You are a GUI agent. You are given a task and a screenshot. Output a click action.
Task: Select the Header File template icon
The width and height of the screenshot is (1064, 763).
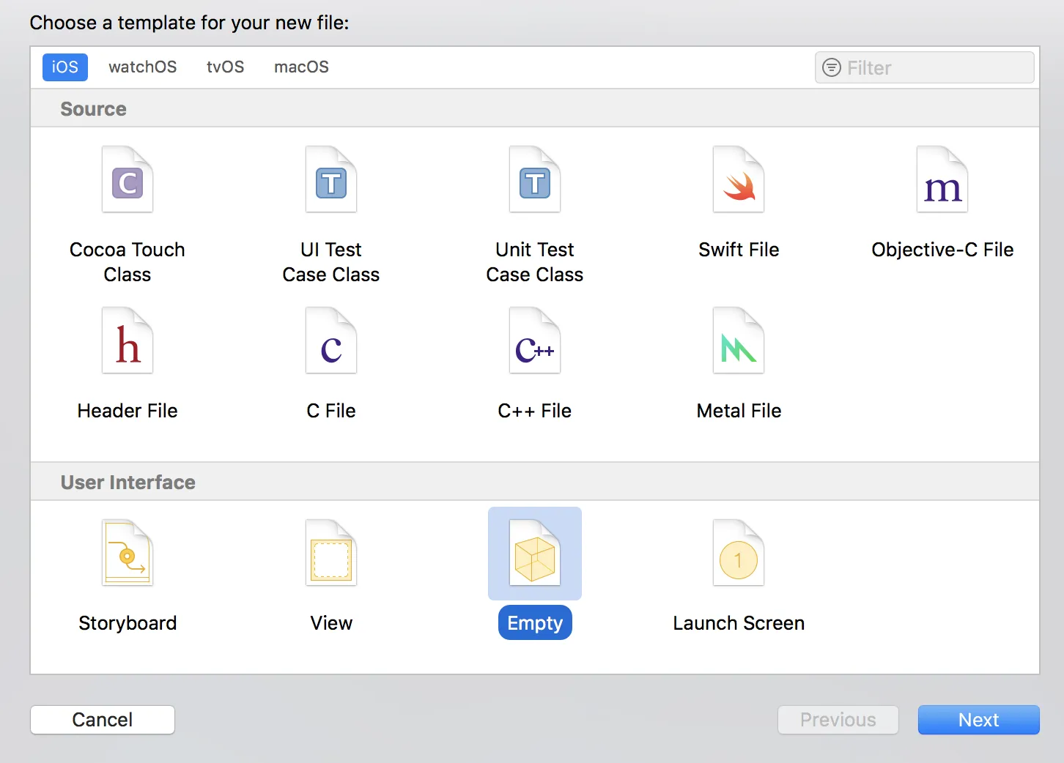128,340
